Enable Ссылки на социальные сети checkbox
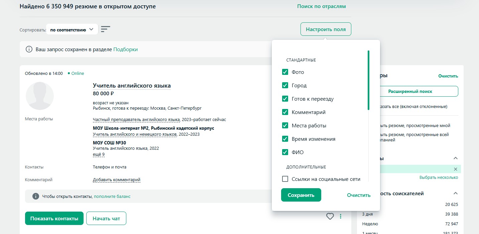Screen dimensions: 479x234 click(x=285, y=179)
